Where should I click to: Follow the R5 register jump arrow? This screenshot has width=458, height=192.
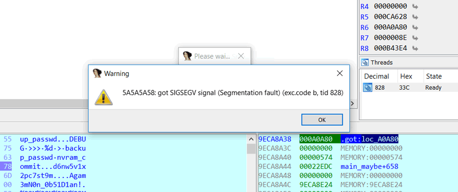[415, 17]
